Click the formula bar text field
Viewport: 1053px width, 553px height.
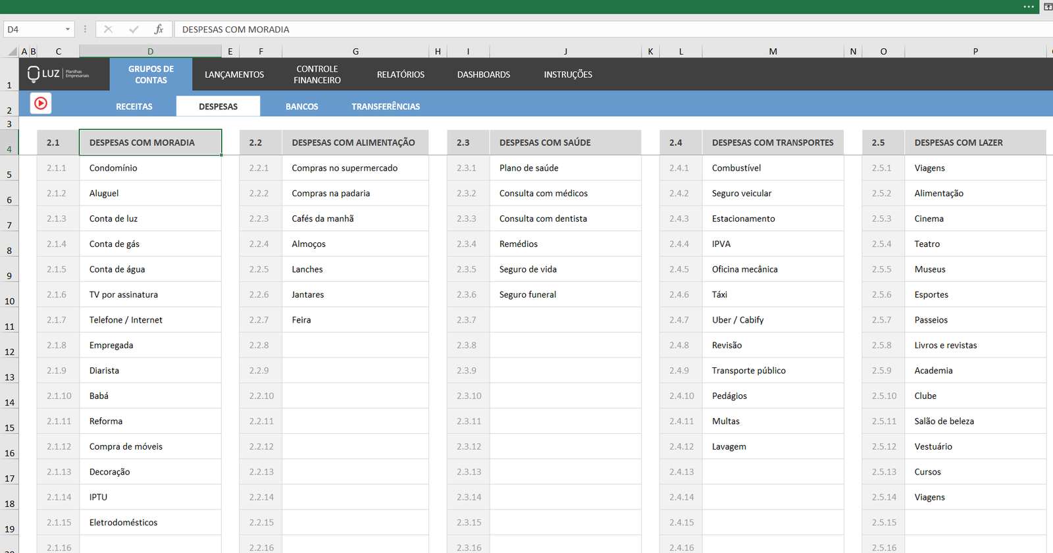(x=612, y=29)
